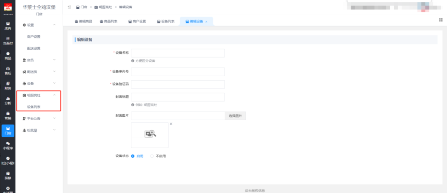
Task: Focus the 封面标题 input field
Action: coord(178,97)
